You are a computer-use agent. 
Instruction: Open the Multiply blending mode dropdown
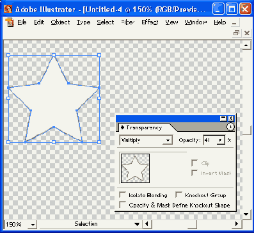(168, 140)
